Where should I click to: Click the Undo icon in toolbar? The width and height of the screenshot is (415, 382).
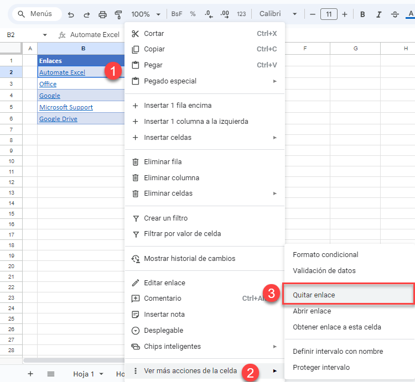click(71, 14)
